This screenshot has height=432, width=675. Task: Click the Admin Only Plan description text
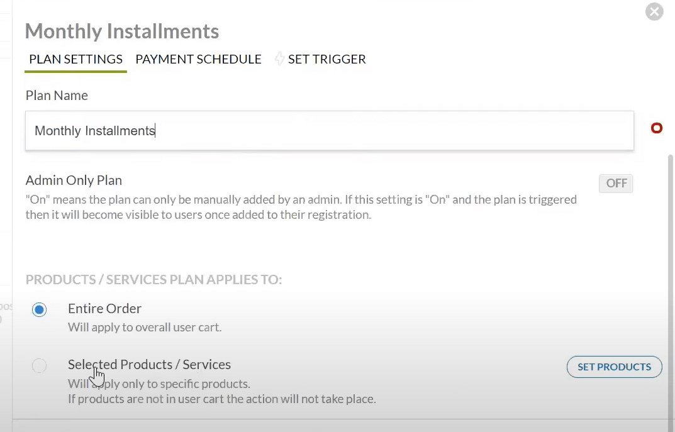(x=301, y=207)
